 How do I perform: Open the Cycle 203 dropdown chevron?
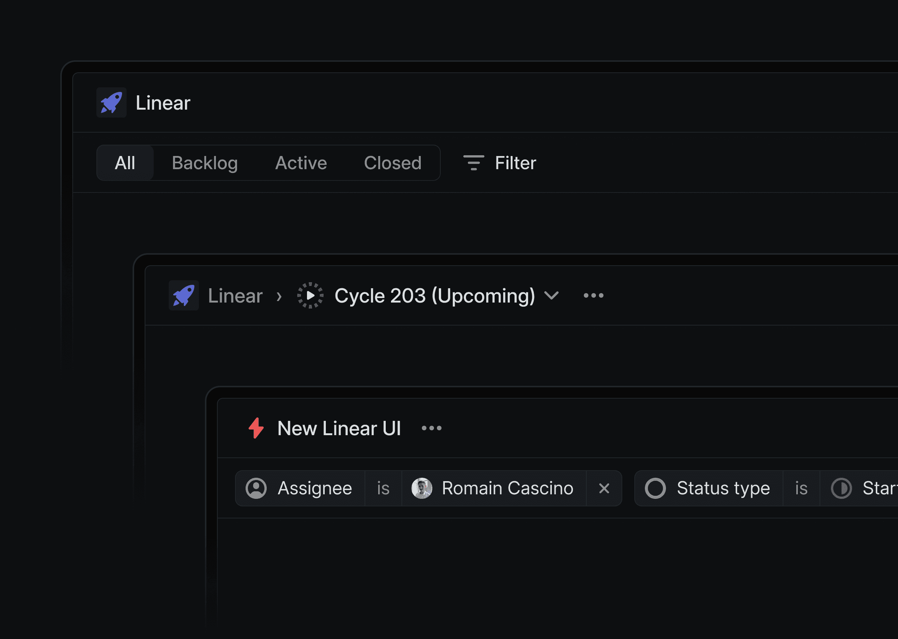pos(551,295)
